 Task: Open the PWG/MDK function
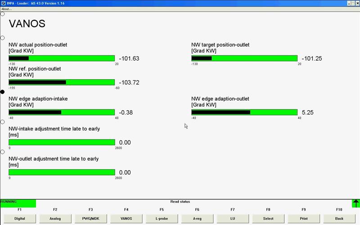click(90, 218)
